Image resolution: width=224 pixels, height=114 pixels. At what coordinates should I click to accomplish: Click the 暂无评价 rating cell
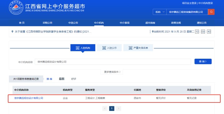pos(161,98)
